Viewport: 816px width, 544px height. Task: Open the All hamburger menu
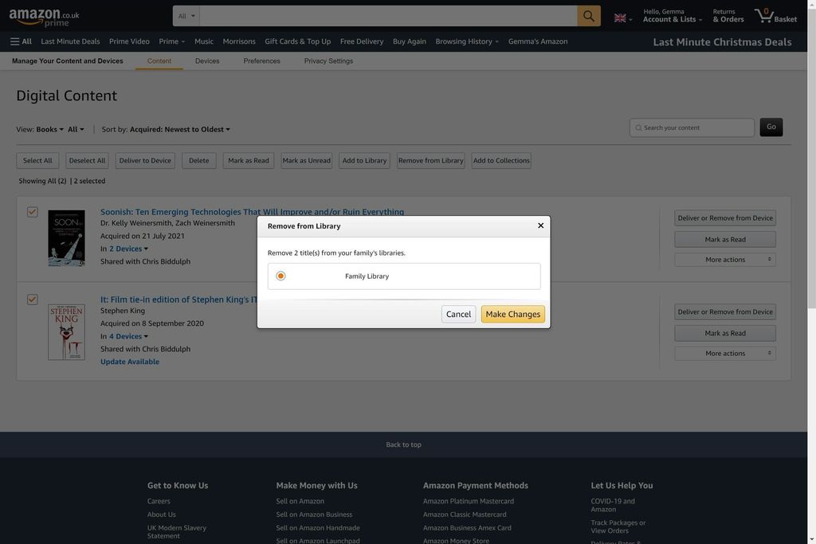coord(21,41)
